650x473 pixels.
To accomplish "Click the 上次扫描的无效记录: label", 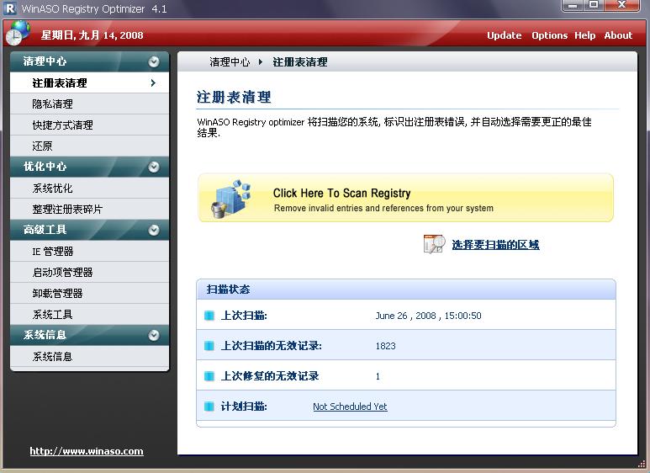I will (271, 346).
